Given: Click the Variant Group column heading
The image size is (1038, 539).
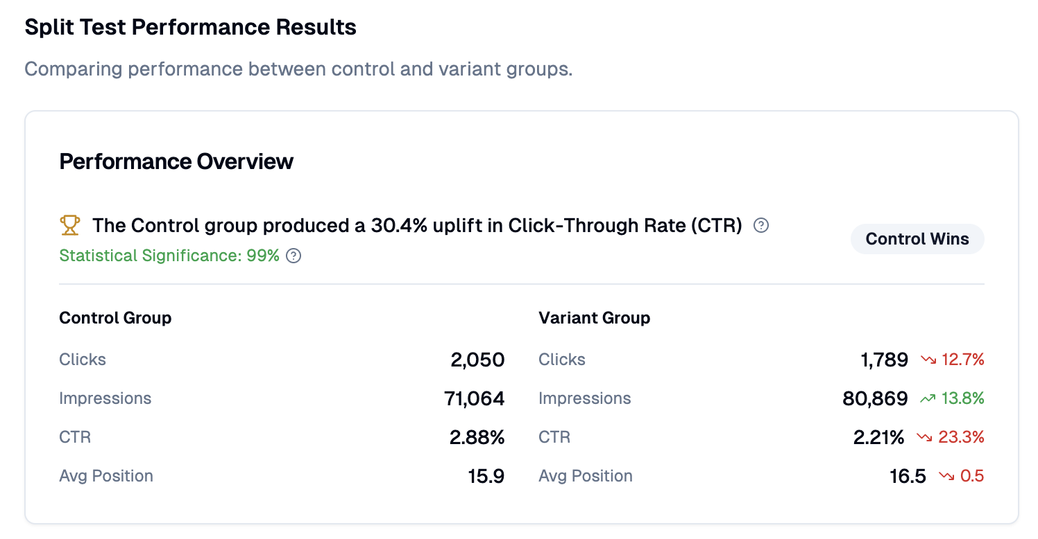Looking at the screenshot, I should [x=594, y=318].
